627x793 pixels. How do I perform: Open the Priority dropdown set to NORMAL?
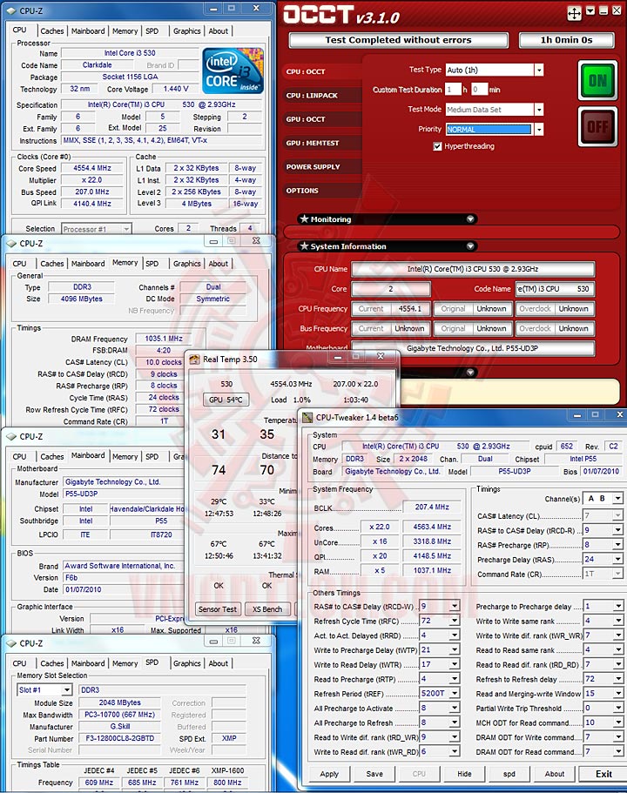pos(539,130)
